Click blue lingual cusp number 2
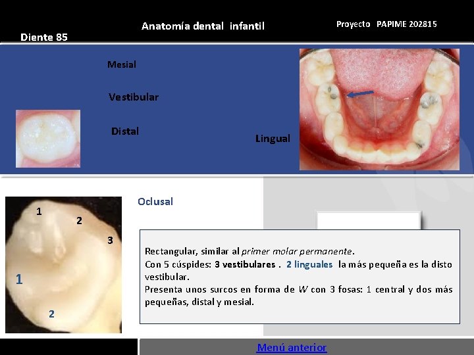Screen dimensions: 474x355 pyautogui.click(x=52, y=314)
